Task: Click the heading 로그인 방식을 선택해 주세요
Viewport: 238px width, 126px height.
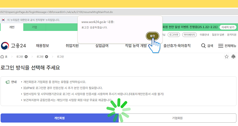Action: 30,67
